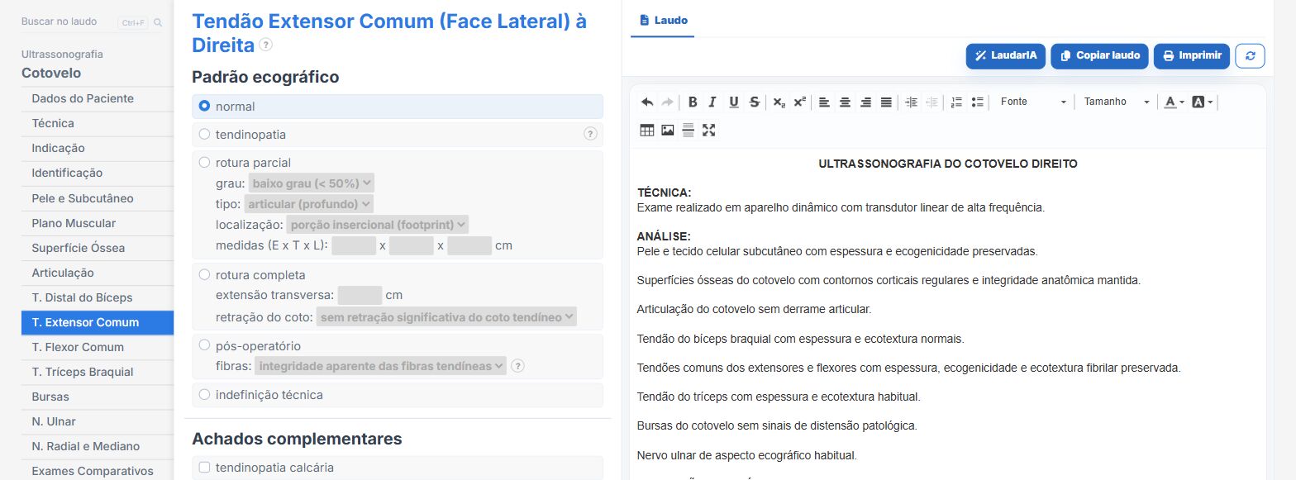The width and height of the screenshot is (1296, 480).
Task: Go to Superfície Óssea section
Action: [98, 248]
